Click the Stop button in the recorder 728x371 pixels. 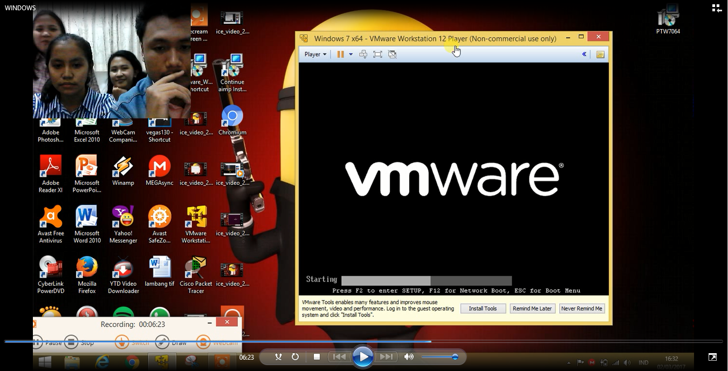coord(79,342)
